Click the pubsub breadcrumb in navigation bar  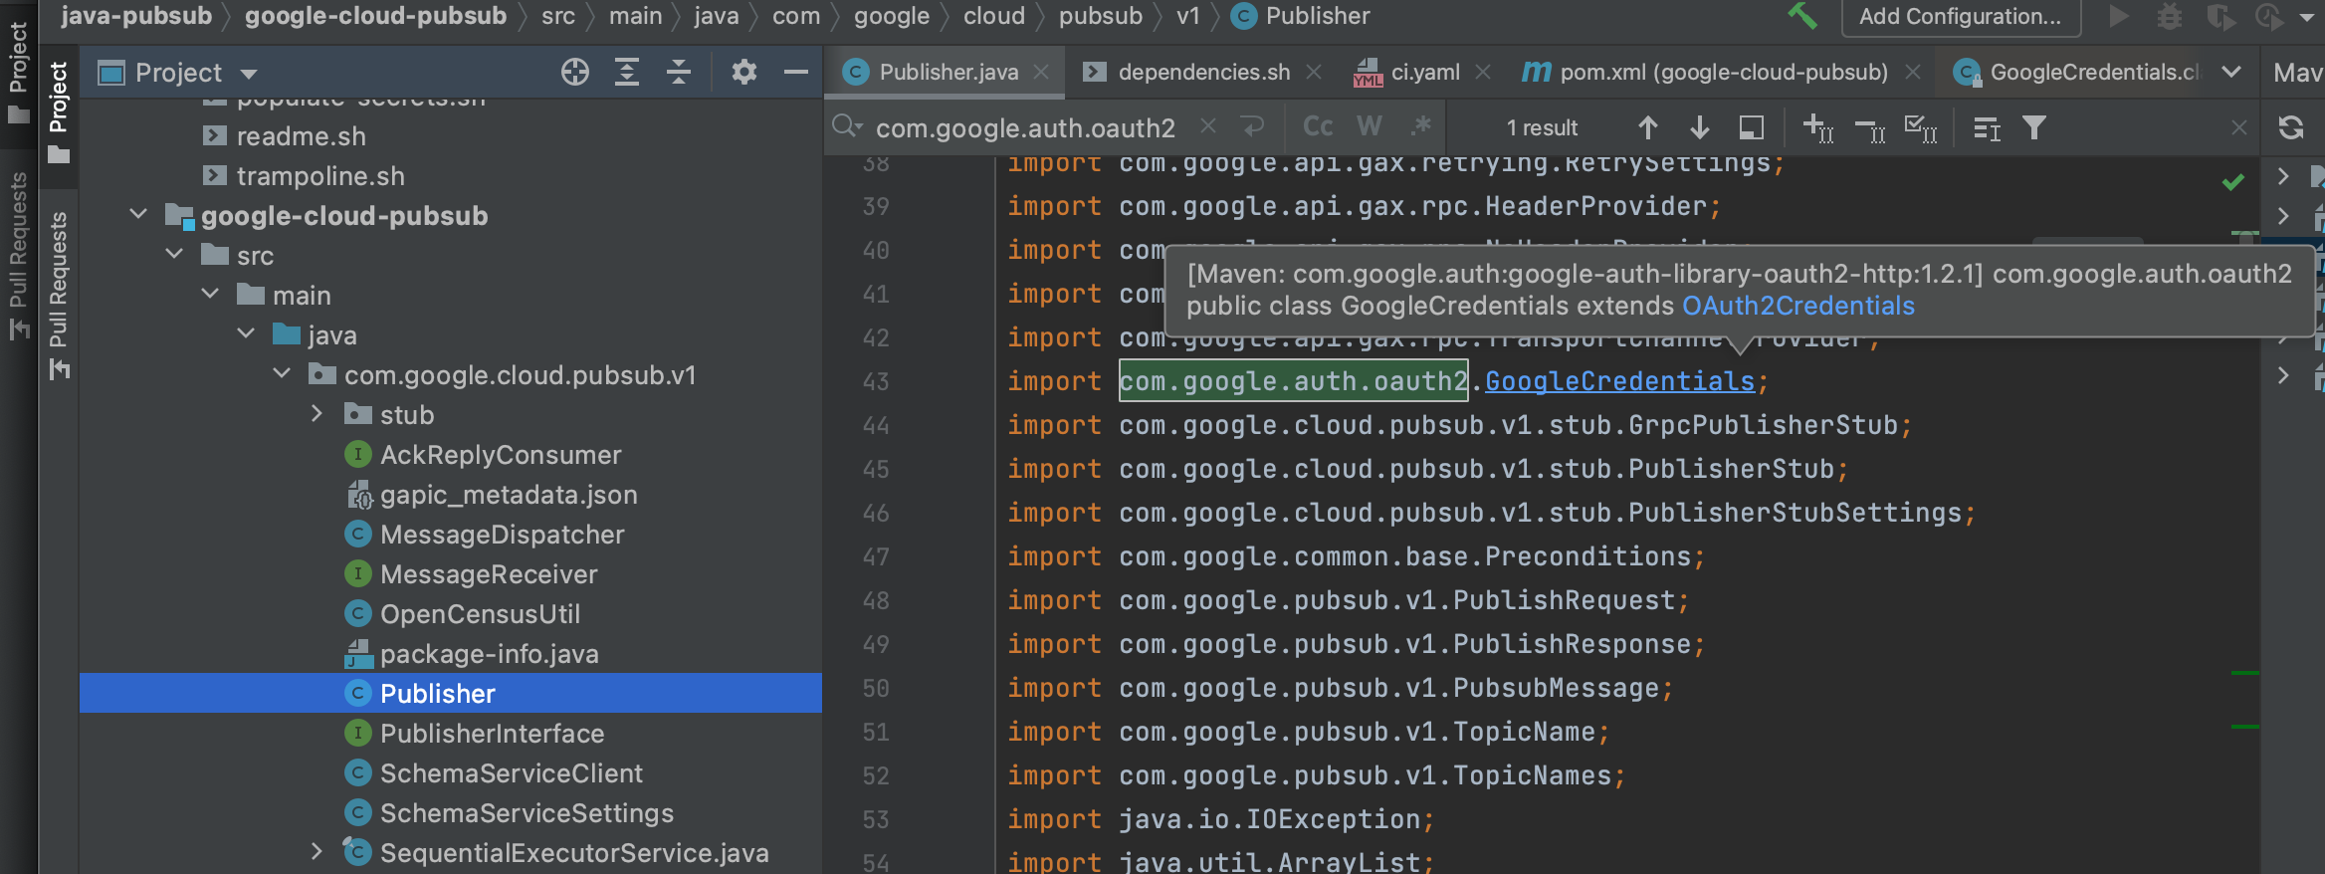(x=1100, y=16)
